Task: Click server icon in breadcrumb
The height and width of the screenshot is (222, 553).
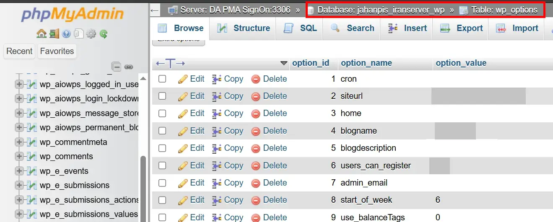Action: 172,10
